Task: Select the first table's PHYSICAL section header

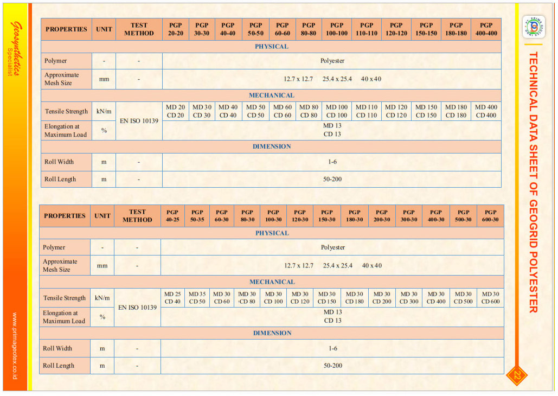Action: (x=271, y=47)
